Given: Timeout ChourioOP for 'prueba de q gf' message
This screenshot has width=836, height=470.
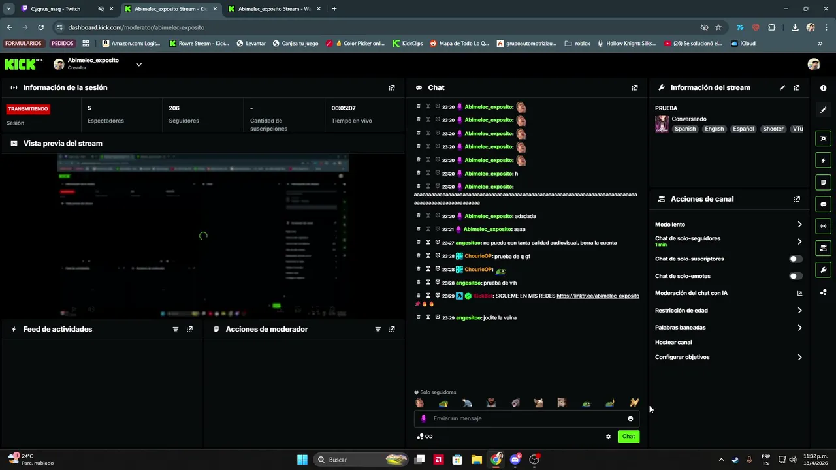Looking at the screenshot, I should (428, 256).
